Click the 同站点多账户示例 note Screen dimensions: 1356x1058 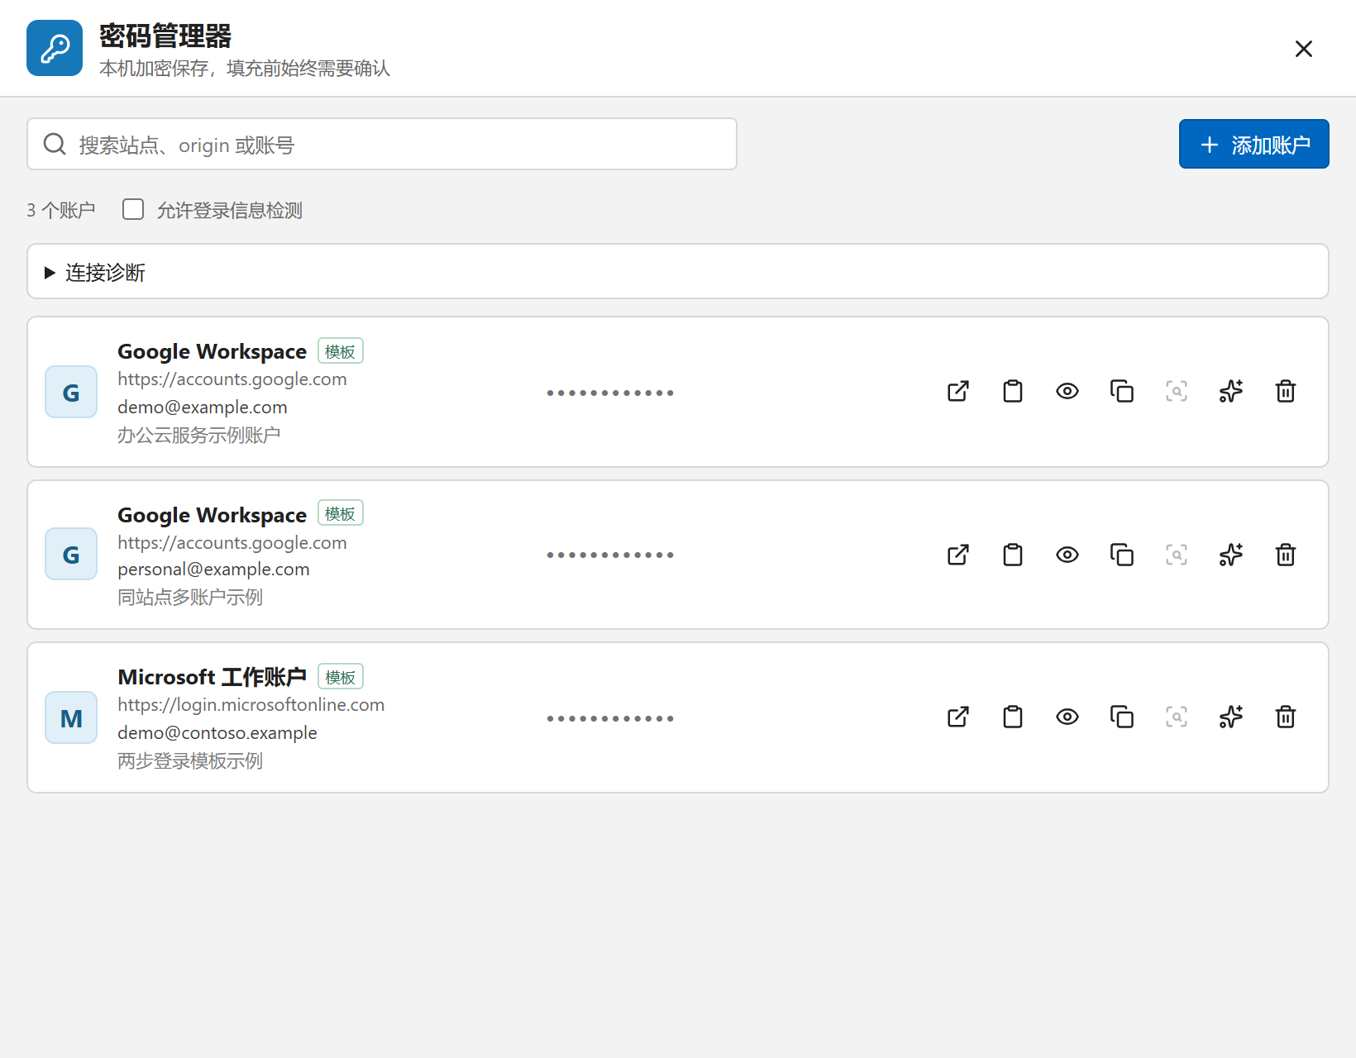[190, 597]
